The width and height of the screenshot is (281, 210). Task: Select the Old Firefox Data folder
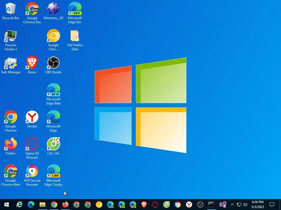(75, 40)
